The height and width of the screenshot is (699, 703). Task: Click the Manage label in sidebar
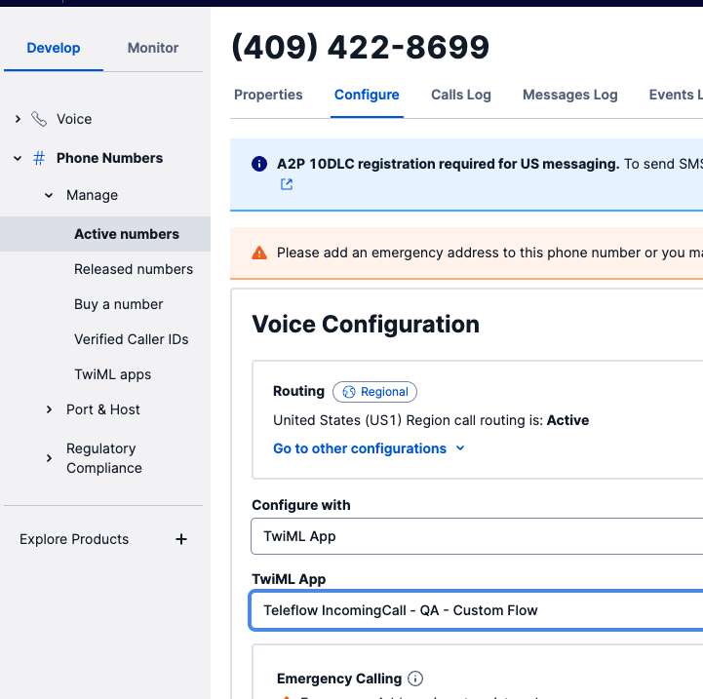(x=92, y=196)
